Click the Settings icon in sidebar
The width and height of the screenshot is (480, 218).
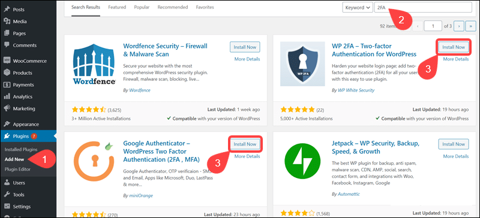click(x=7, y=207)
